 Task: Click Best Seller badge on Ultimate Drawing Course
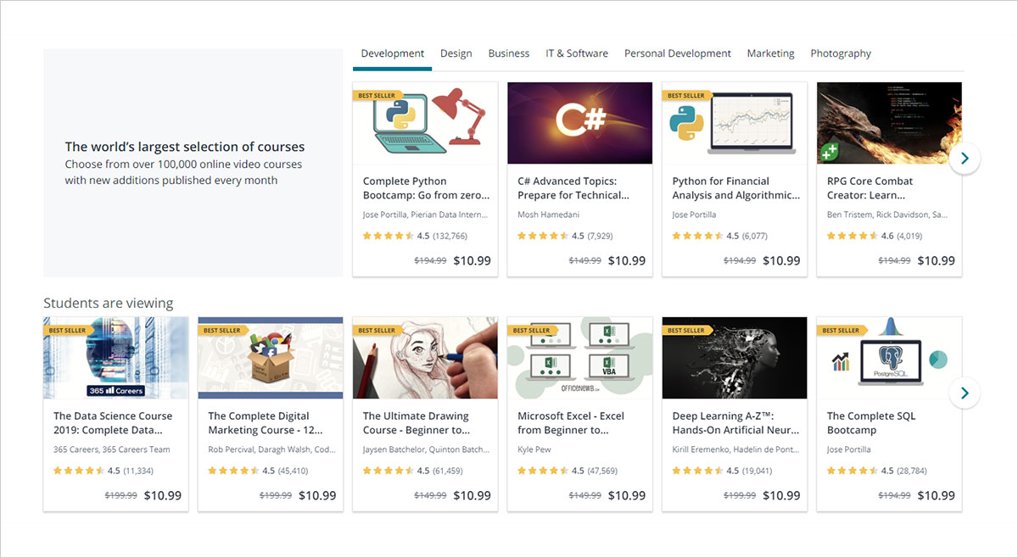[376, 331]
